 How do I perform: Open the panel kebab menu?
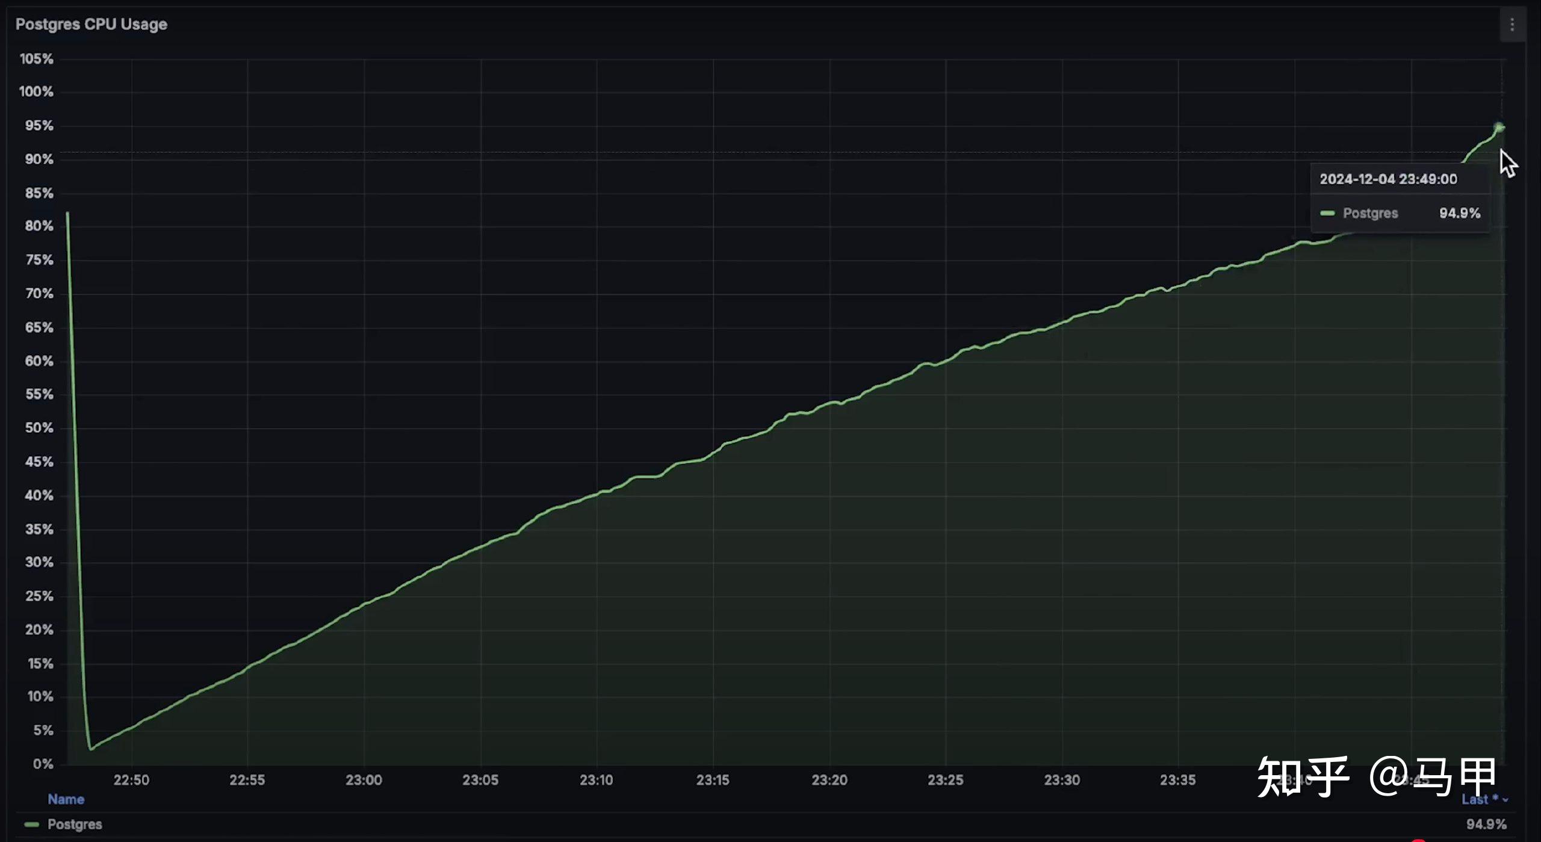coord(1512,25)
